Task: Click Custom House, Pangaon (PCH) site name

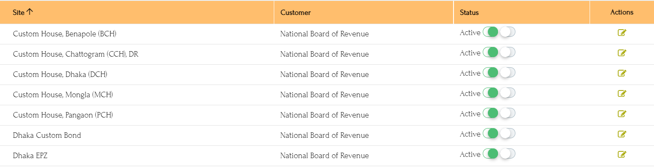Action: coord(63,115)
